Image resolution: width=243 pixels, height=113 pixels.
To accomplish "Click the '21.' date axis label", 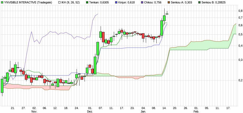I will tap(13, 108).
